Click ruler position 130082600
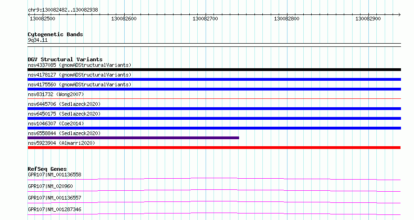Viewport: 414px width, 220px height. click(124, 19)
